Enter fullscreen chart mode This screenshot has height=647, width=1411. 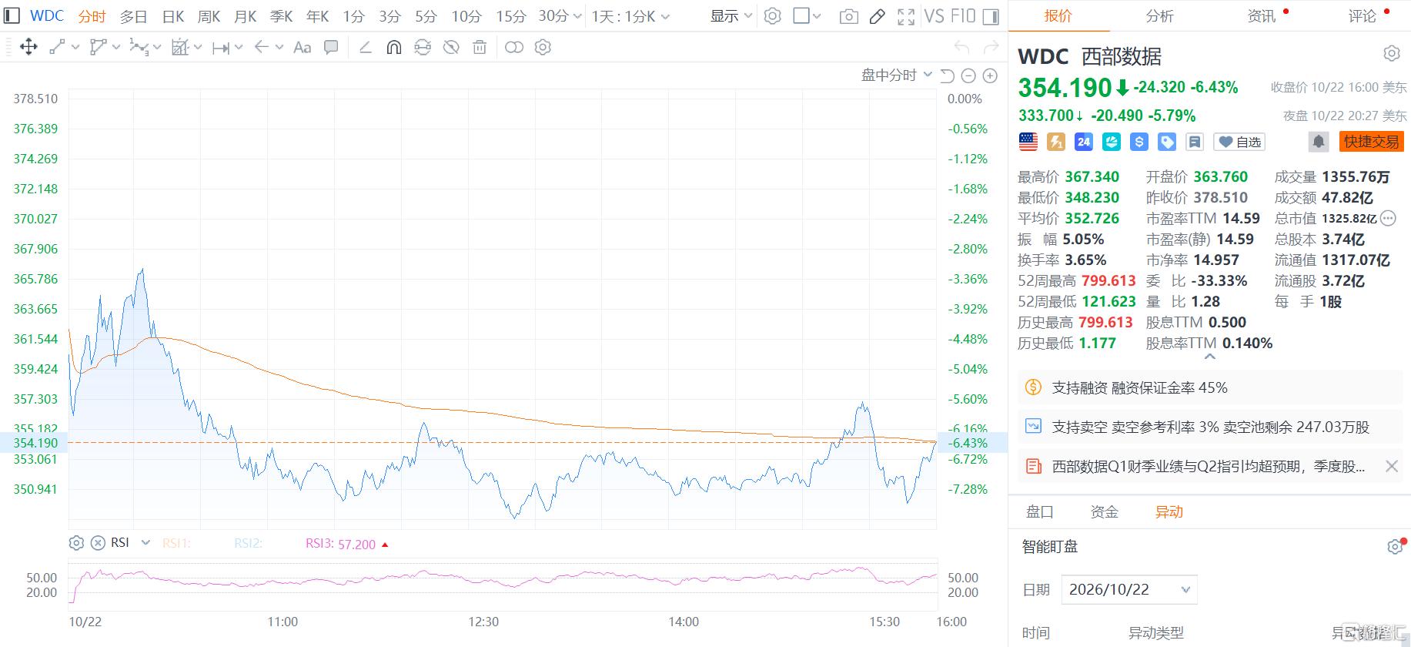[906, 16]
